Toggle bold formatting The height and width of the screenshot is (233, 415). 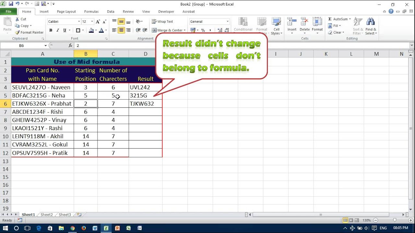click(51, 30)
